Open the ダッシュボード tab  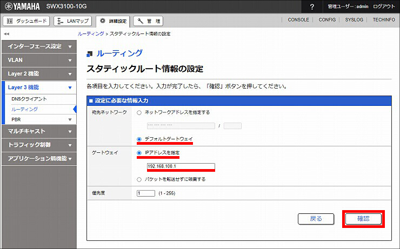26,21
